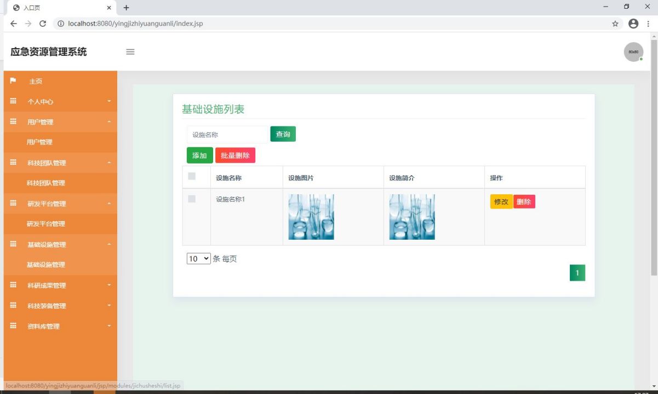Collapse the 基础设施管理 group arrow
Image resolution: width=658 pixels, height=394 pixels.
click(109, 244)
